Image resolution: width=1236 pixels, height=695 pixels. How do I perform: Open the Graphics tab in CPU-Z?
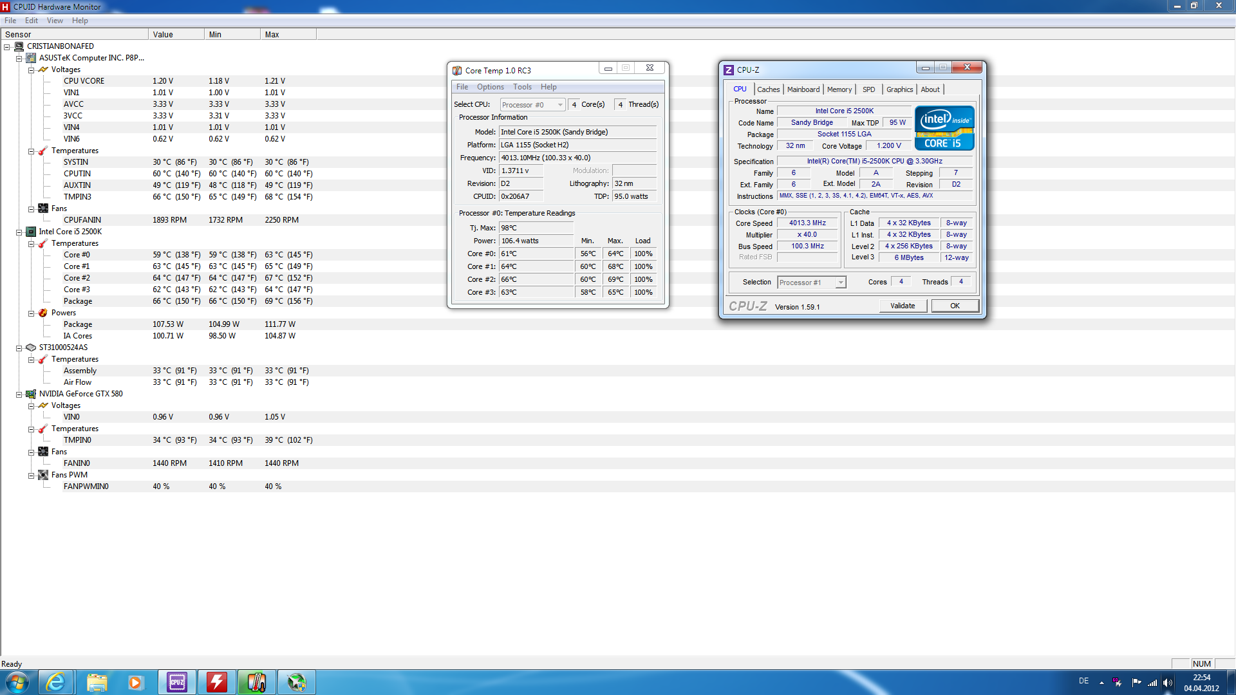[899, 89]
